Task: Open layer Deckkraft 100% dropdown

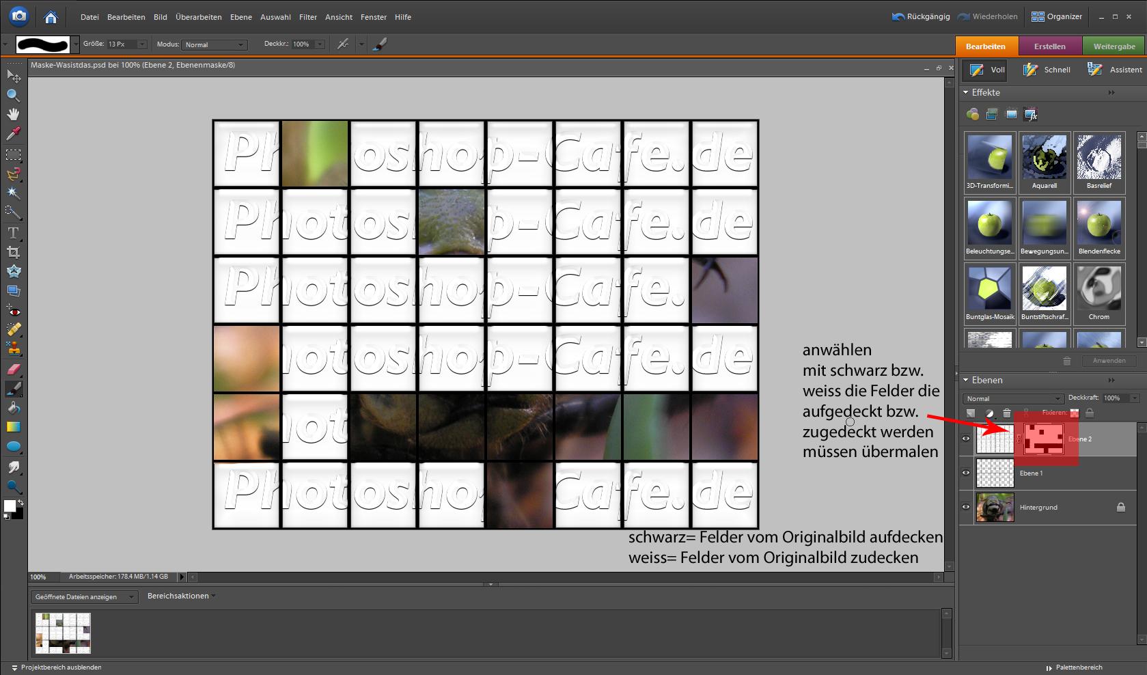Action: pos(1135,398)
